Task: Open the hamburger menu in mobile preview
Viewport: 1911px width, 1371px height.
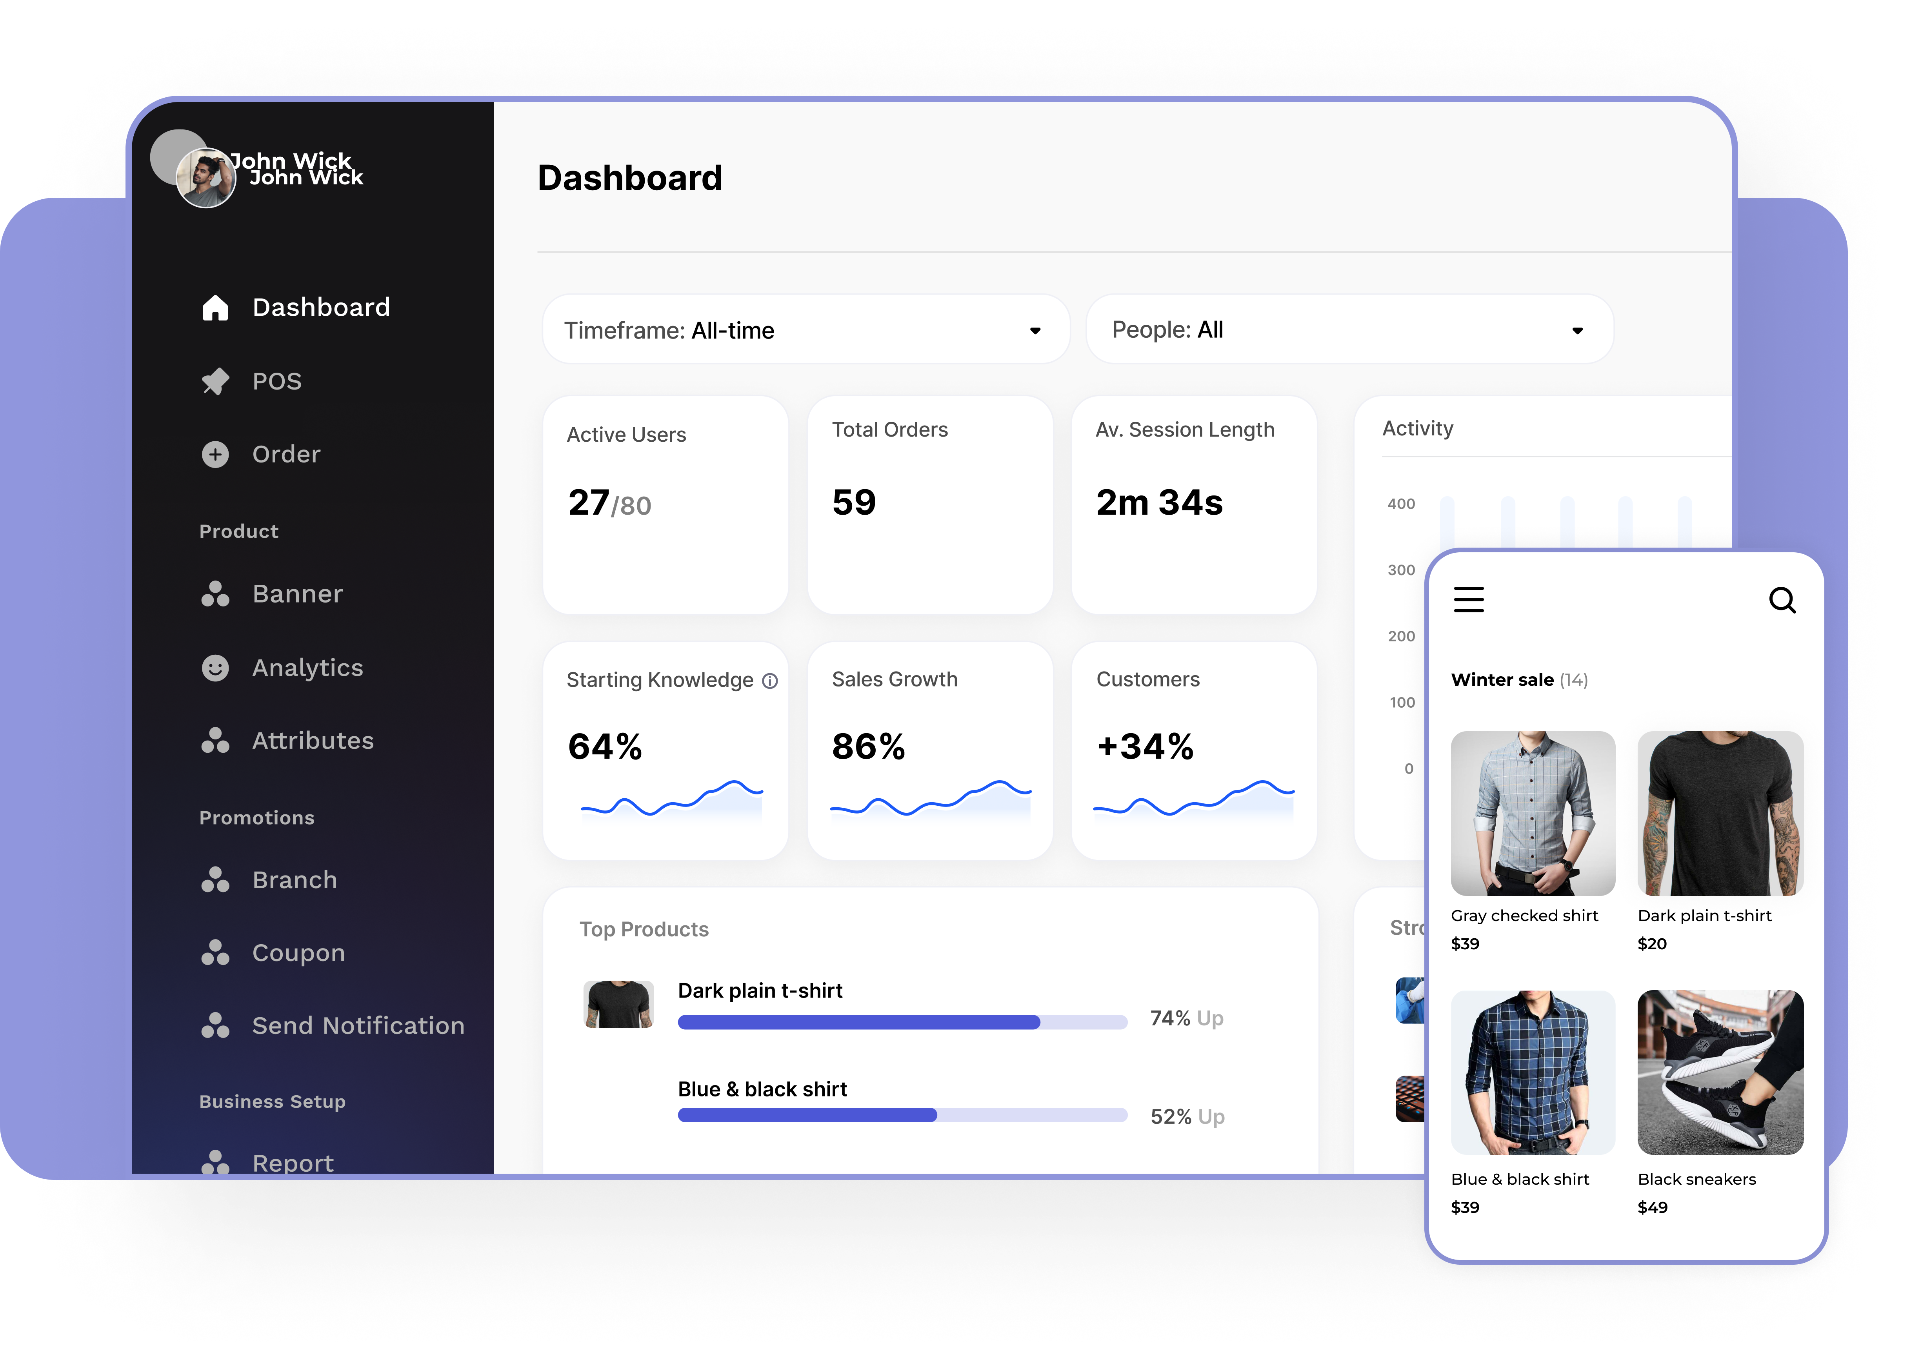Action: [1469, 599]
